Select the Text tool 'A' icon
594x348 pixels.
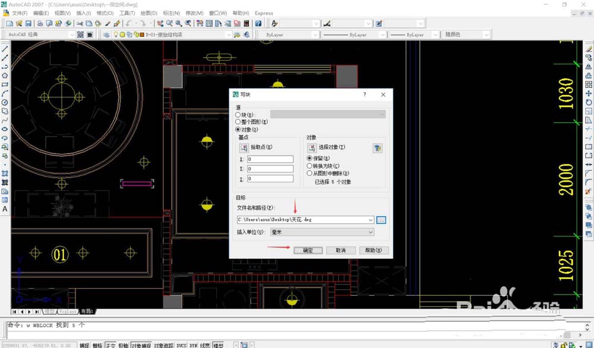pyautogui.click(x=5, y=209)
